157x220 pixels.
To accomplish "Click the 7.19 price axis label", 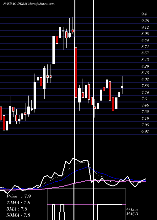I will [145, 118].
